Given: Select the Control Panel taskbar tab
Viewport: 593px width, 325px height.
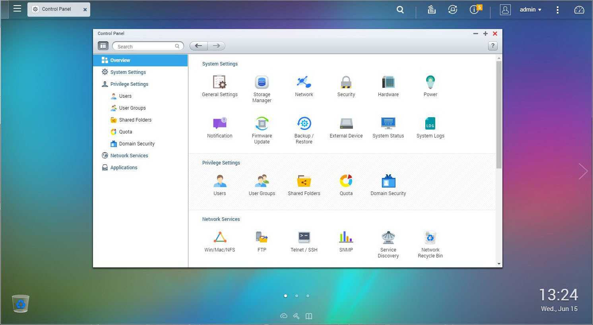Looking at the screenshot, I should (x=56, y=9).
